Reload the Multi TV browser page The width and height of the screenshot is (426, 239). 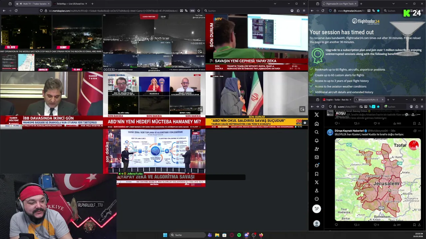click(x=16, y=11)
